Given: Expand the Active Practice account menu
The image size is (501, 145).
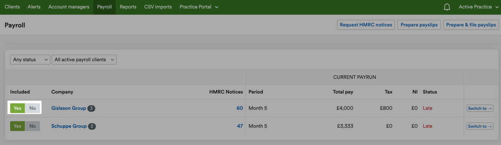Looking at the screenshot, I should tap(479, 7).
